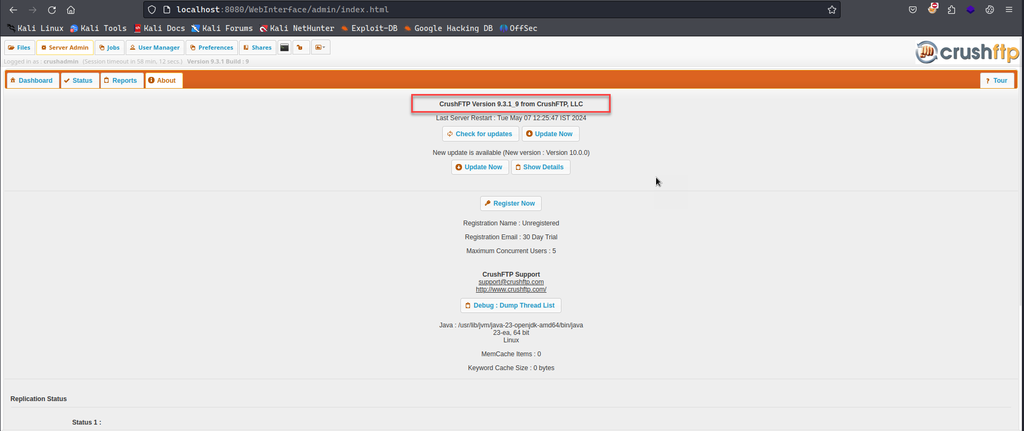Open the OffSec bookmark

coord(518,28)
